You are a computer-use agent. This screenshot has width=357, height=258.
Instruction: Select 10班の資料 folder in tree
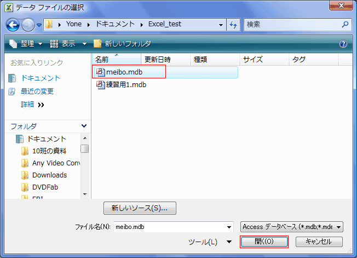coord(49,151)
